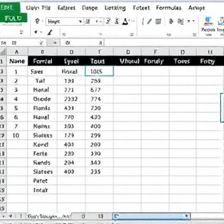Open the 'Uoin Tils' ribbon tab
The height and width of the screenshot is (224, 224).
tap(38, 8)
